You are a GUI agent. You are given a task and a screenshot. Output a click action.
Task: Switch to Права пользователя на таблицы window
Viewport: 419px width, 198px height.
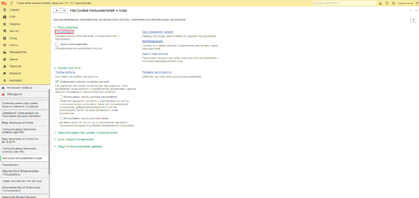(24, 181)
